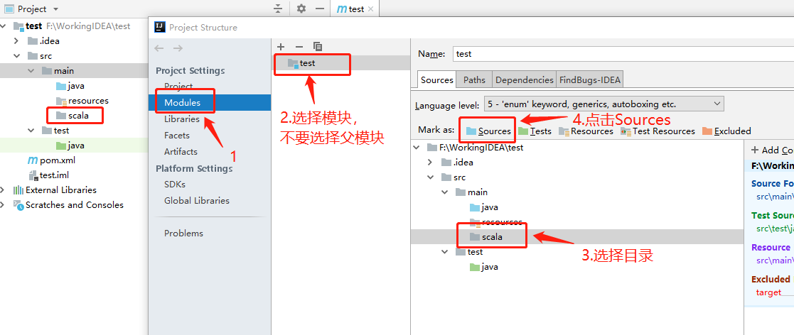Collapse main folder in dialog tree
The height and width of the screenshot is (335, 794).
(x=444, y=192)
